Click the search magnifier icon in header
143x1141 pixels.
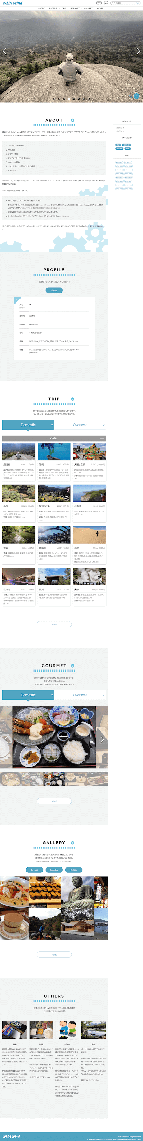[138, 3]
